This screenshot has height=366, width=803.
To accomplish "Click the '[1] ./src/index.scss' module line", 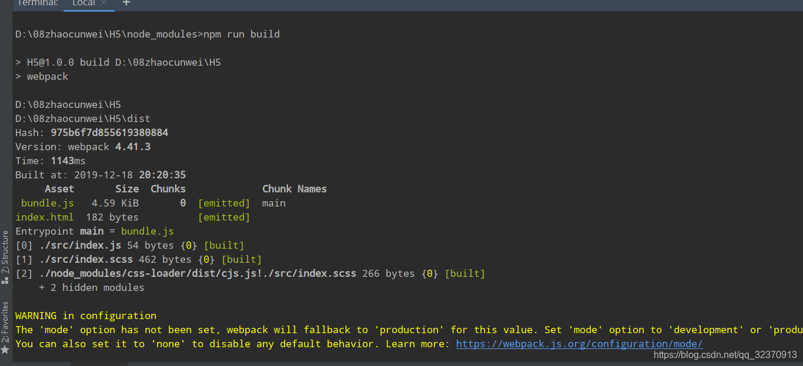I will (x=139, y=260).
